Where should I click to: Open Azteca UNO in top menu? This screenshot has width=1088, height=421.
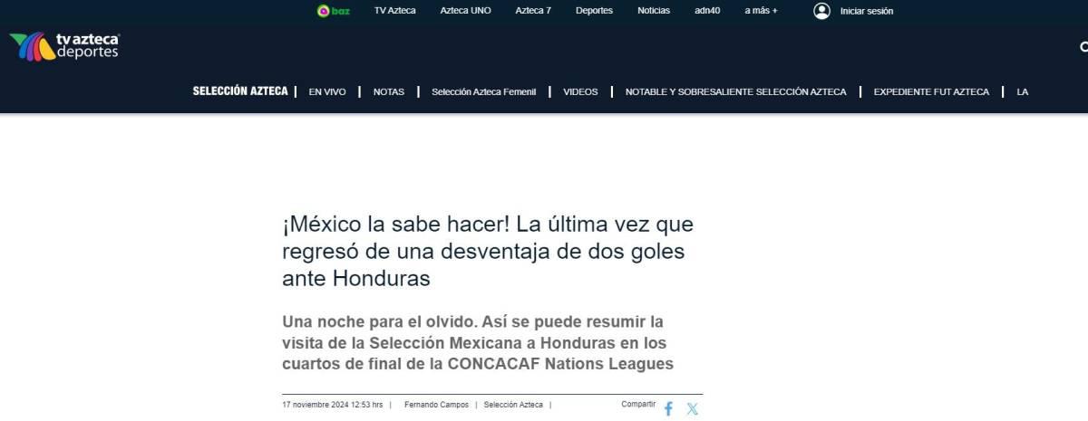pos(465,11)
